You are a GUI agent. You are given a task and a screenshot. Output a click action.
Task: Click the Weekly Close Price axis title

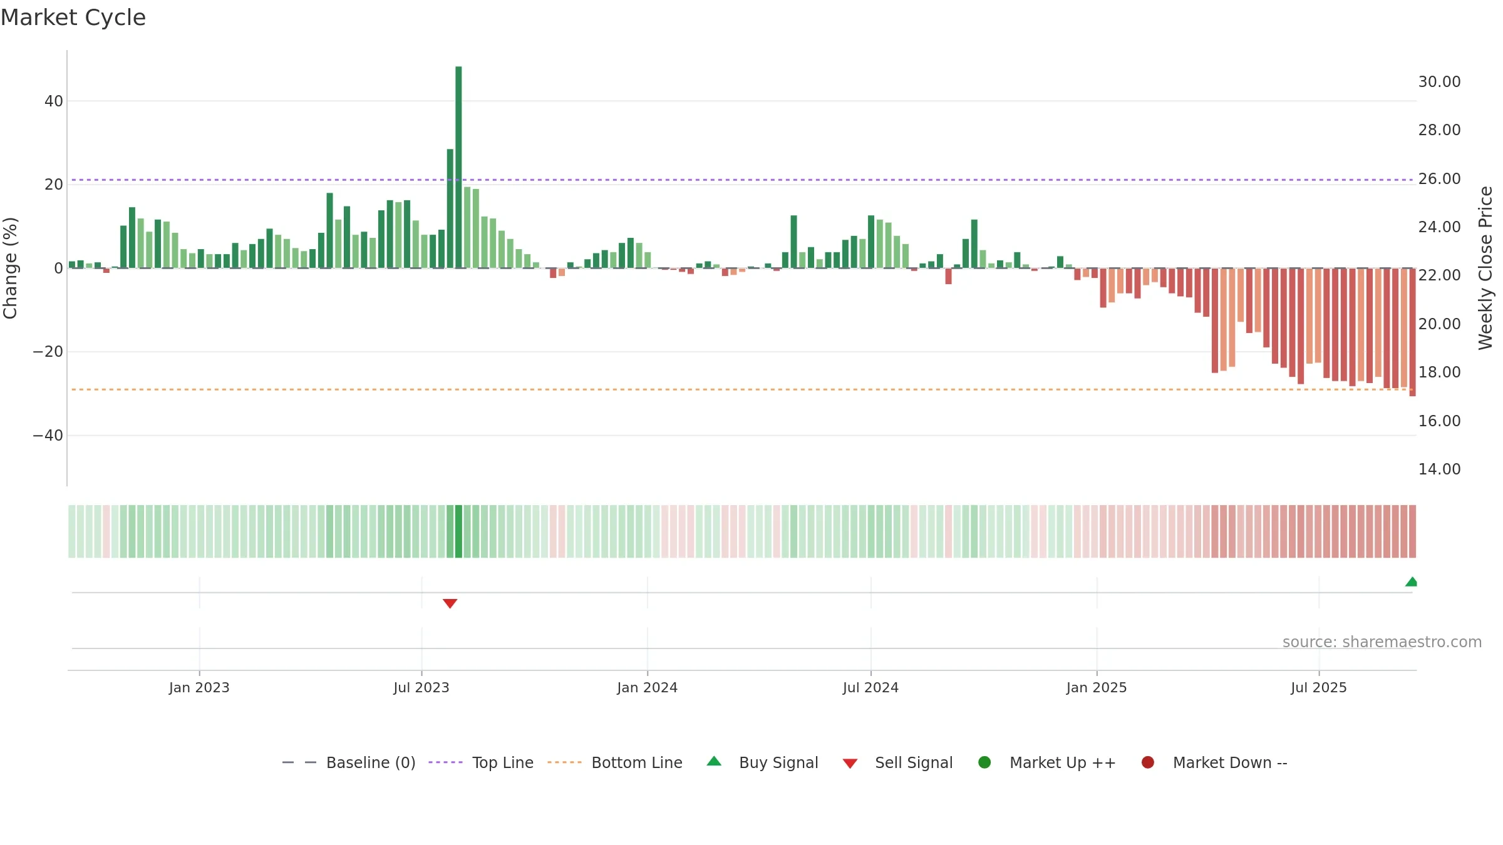(1485, 268)
